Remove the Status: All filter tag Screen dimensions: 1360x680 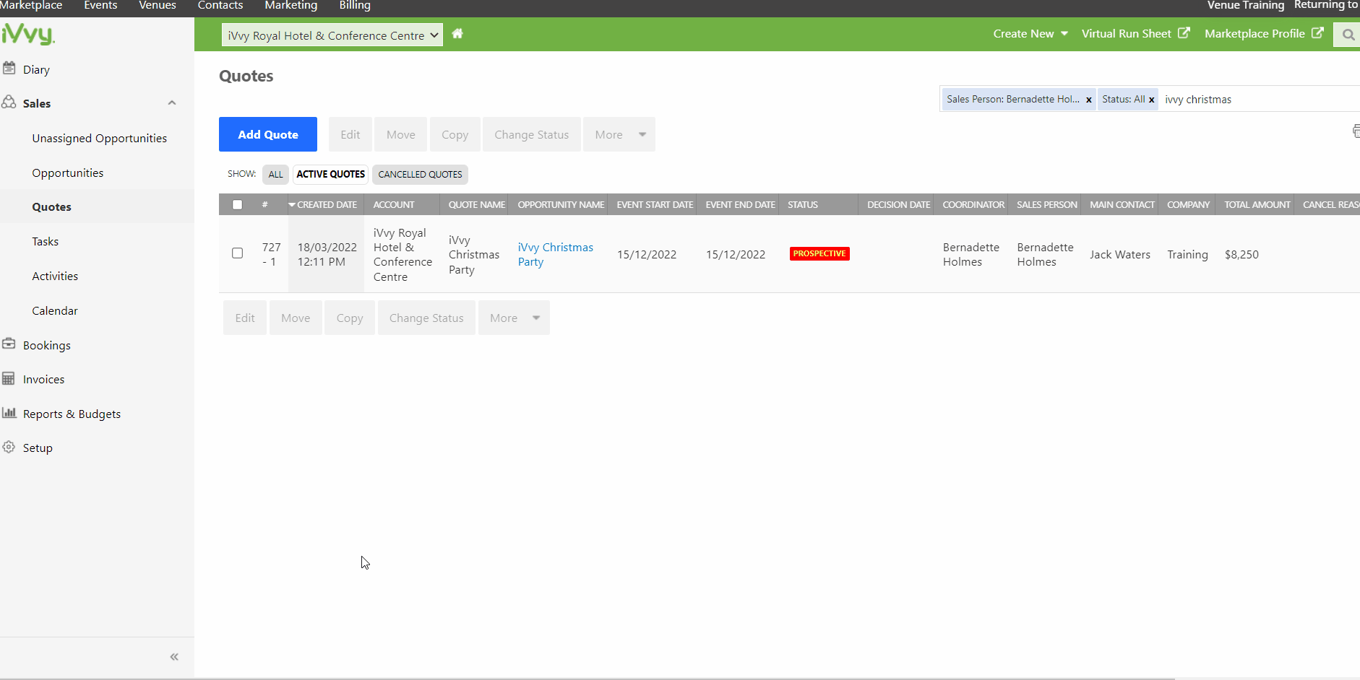tap(1151, 100)
